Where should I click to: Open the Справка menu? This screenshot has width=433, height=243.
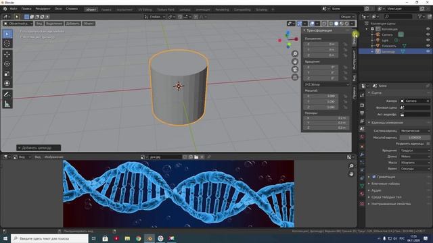72,9
